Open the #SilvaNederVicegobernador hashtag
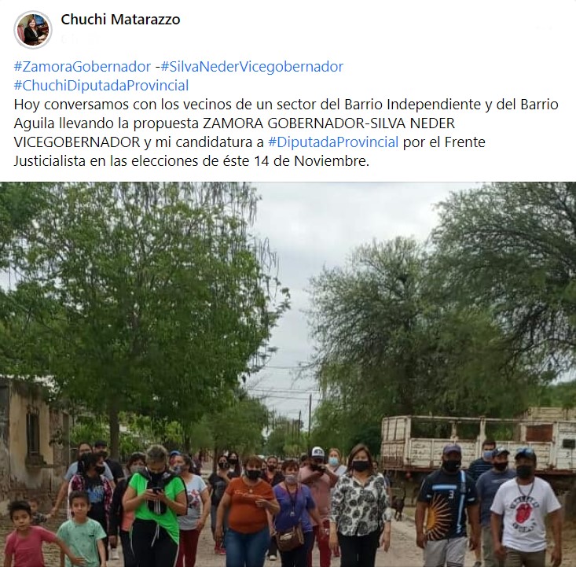The height and width of the screenshot is (567, 576). click(252, 67)
